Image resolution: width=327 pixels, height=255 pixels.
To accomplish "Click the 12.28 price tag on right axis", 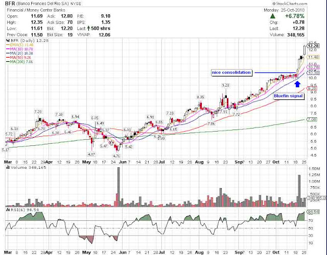I will pos(313,46).
